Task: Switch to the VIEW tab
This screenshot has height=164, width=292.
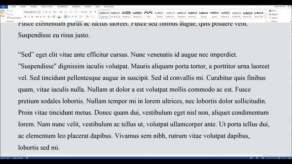Action: [97, 7]
